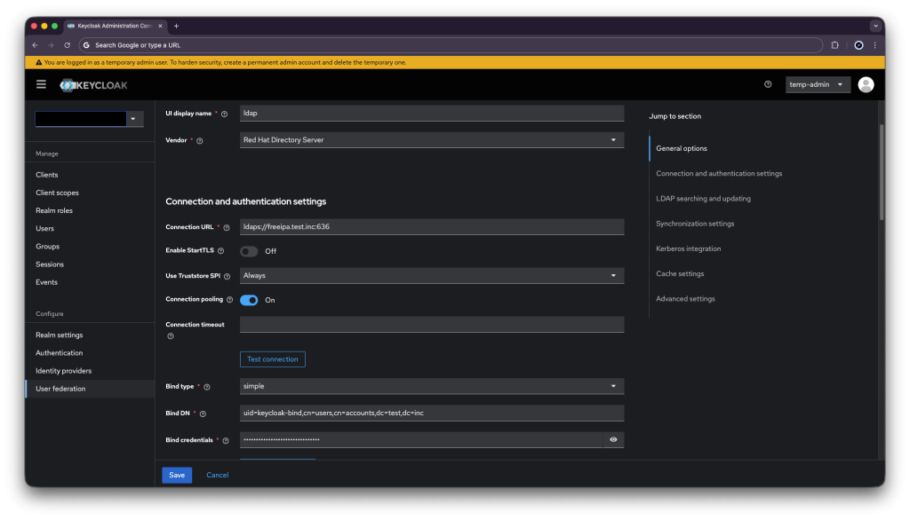
Task: Open the help question mark icon in header
Action: (x=768, y=84)
